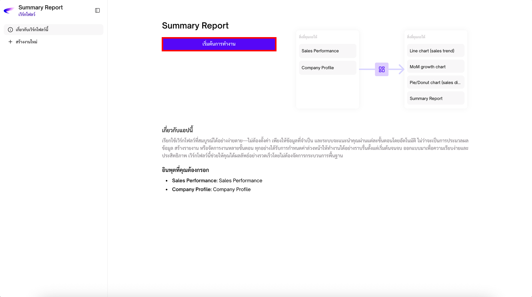Click the เกี่ยวกับแอปนี้ section heading
The height and width of the screenshot is (297, 532).
click(x=177, y=130)
